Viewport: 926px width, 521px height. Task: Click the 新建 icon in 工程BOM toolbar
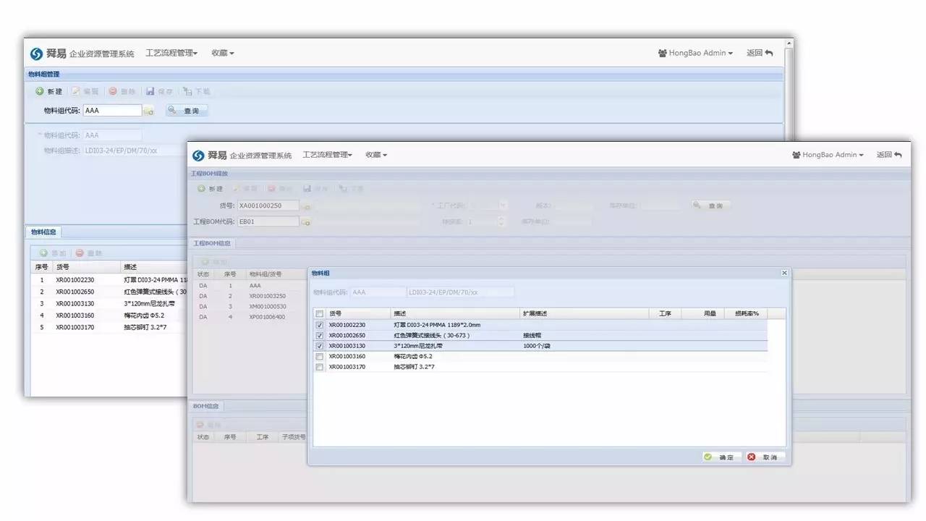(x=201, y=189)
